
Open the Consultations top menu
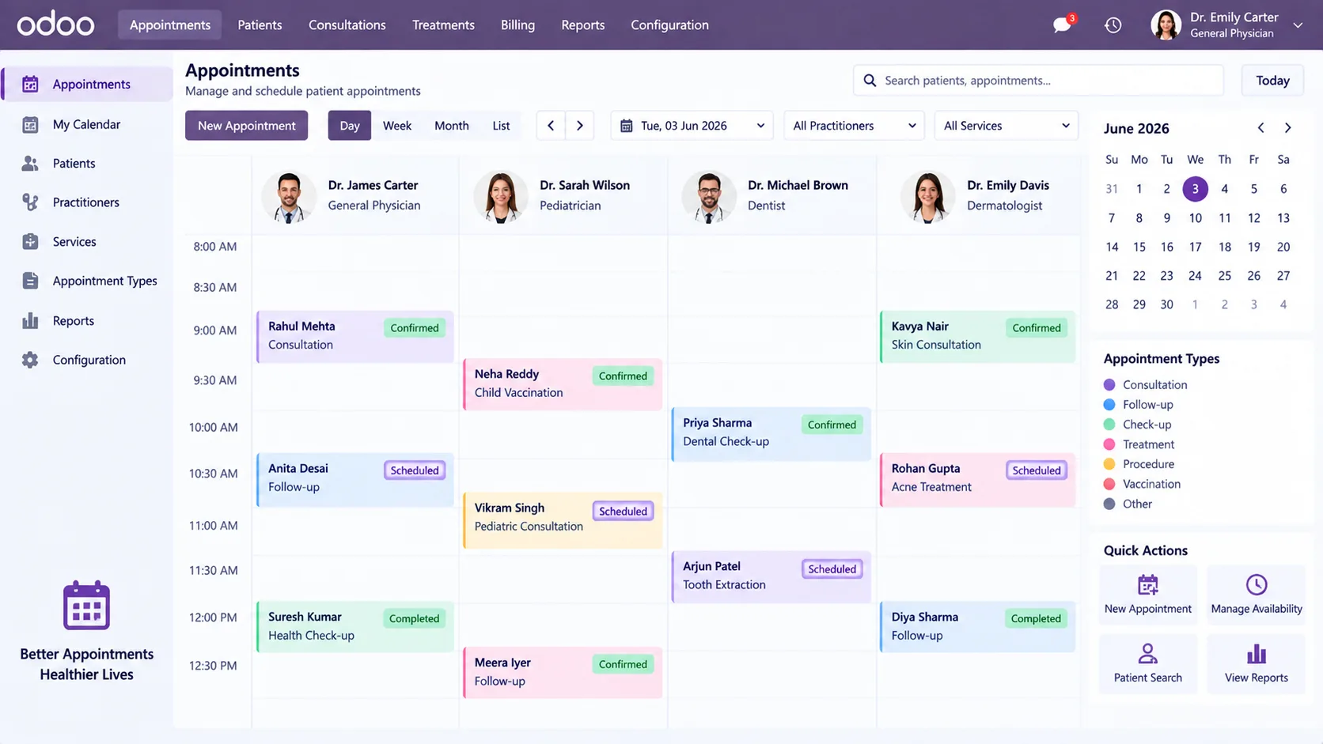pyautogui.click(x=347, y=25)
